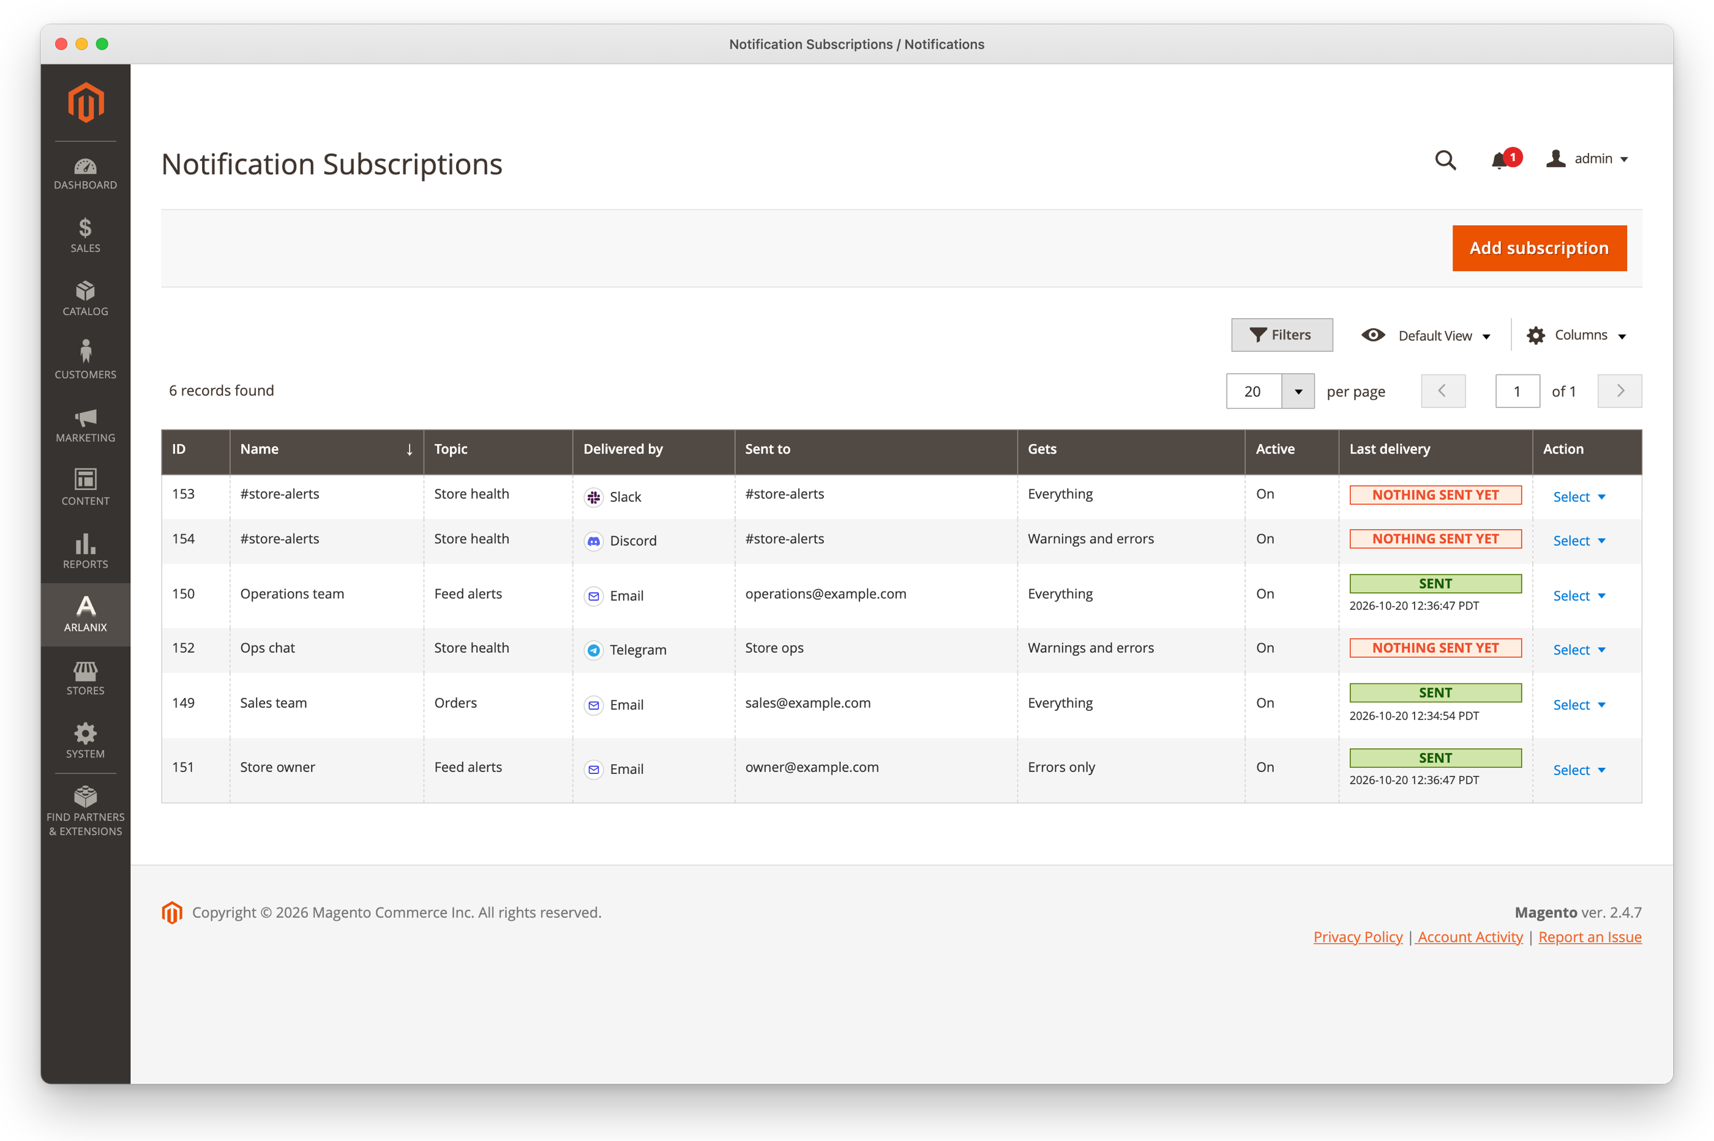Open the Account Activity link
Image resolution: width=1714 pixels, height=1141 pixels.
click(x=1470, y=937)
